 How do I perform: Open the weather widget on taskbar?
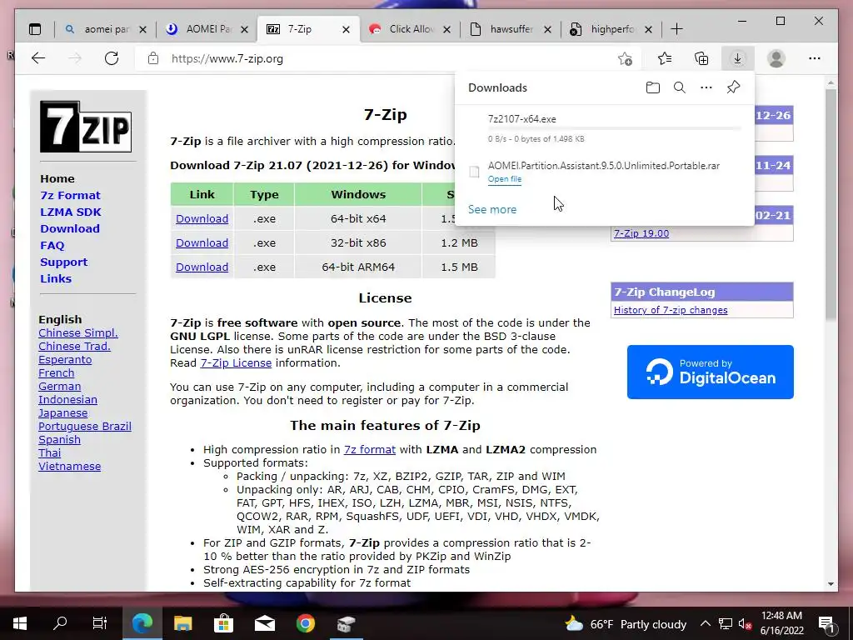click(x=626, y=623)
